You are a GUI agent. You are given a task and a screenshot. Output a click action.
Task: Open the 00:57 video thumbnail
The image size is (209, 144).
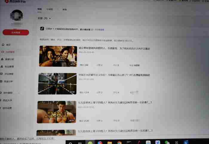click(x=57, y=112)
